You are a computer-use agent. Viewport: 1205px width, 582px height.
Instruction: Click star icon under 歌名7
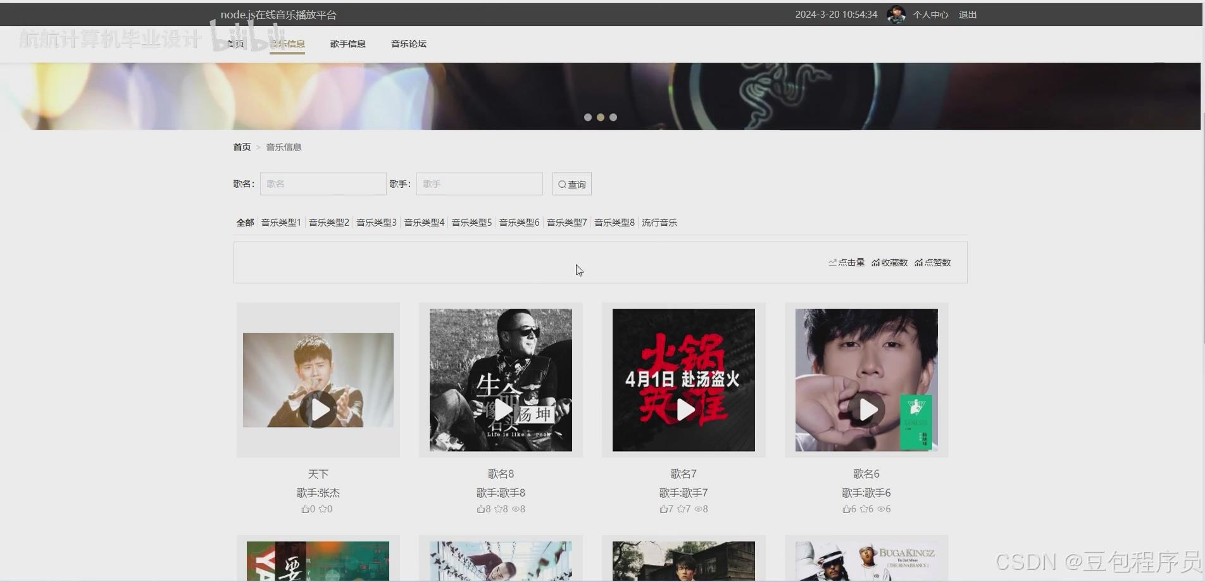(x=681, y=509)
